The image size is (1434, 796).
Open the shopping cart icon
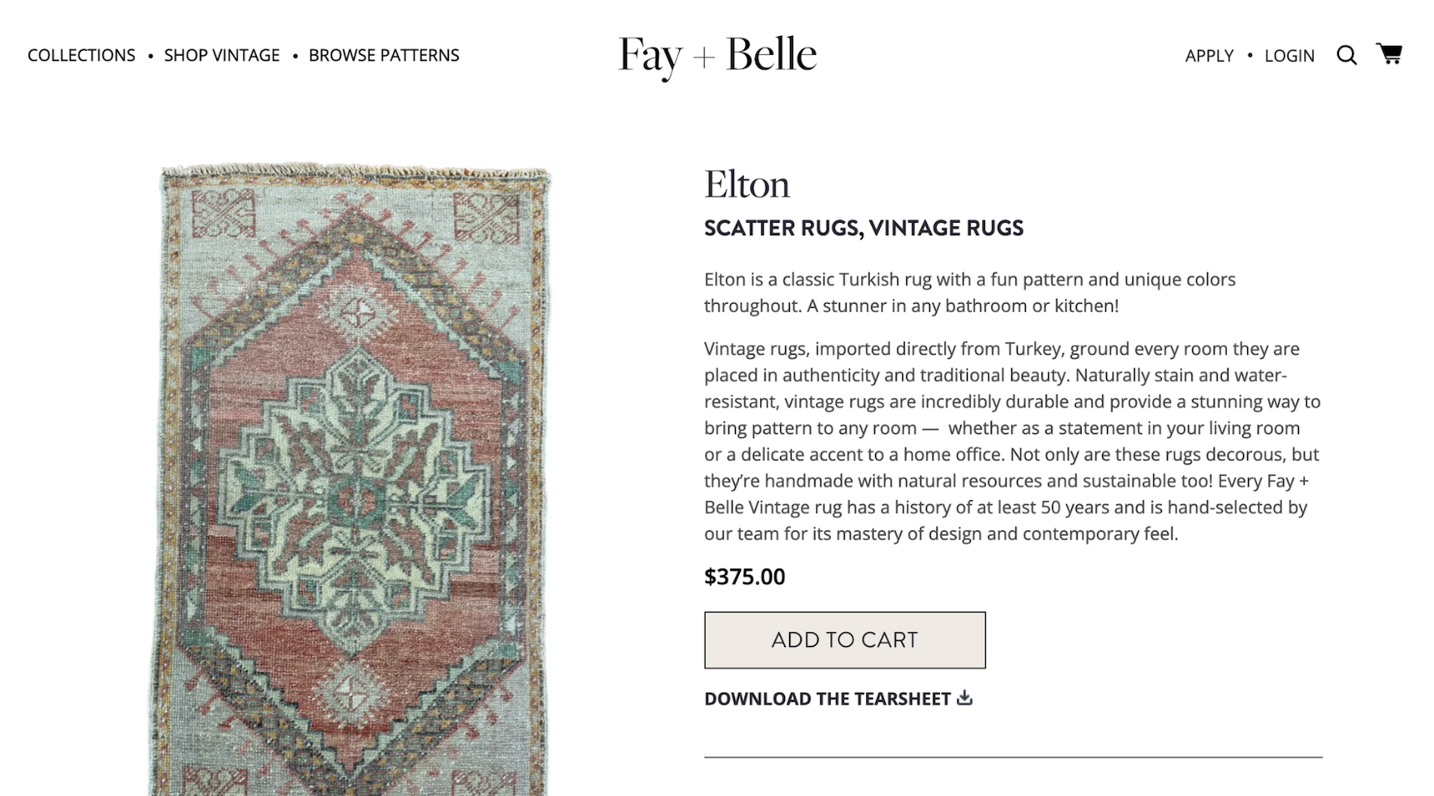(x=1391, y=55)
